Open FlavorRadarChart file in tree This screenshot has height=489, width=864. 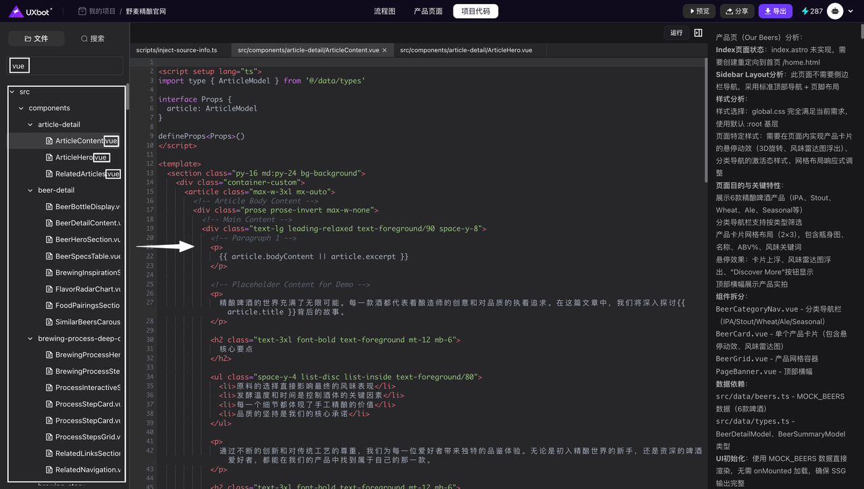click(87, 289)
